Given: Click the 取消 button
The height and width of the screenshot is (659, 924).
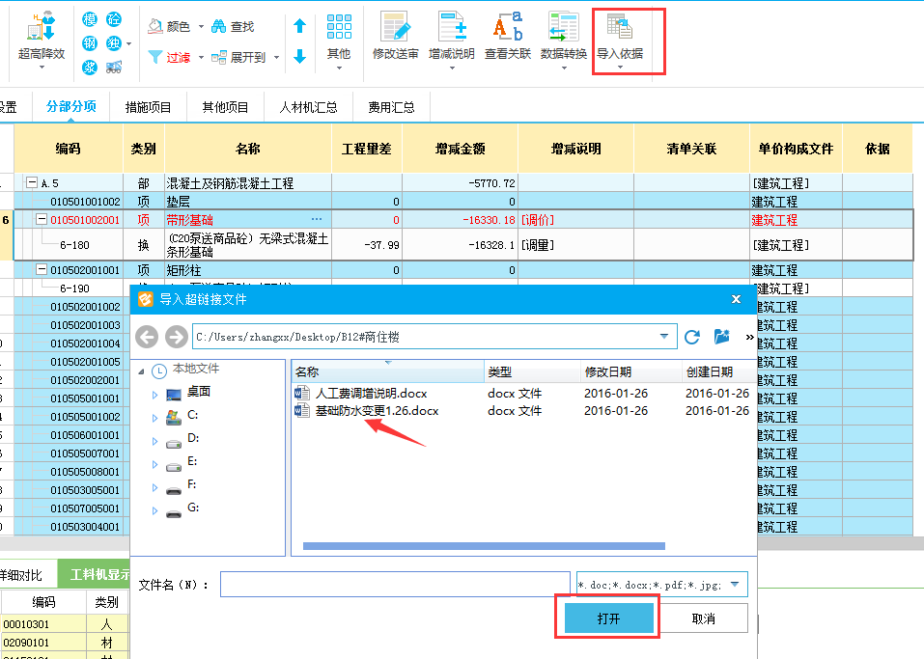Looking at the screenshot, I should (x=703, y=618).
